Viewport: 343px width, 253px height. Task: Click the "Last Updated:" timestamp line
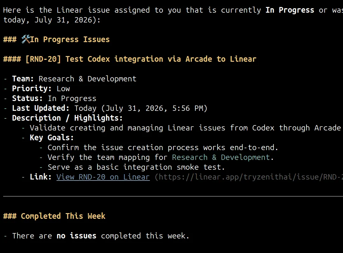click(x=110, y=108)
